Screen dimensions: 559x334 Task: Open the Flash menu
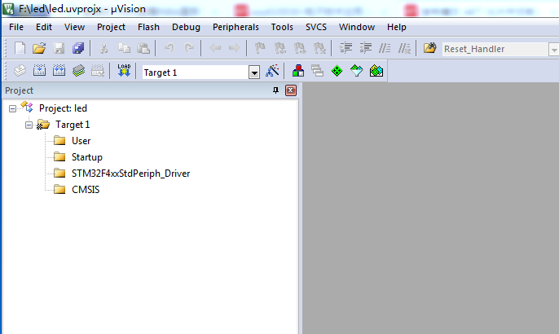pos(148,27)
